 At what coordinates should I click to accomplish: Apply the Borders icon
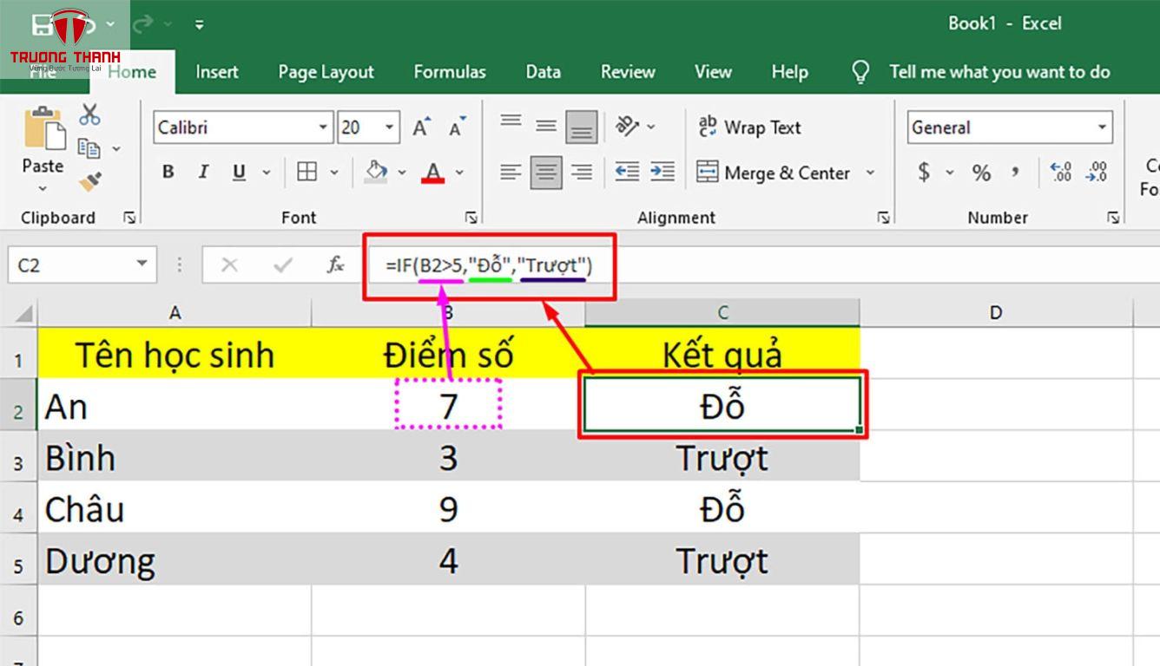tap(306, 172)
